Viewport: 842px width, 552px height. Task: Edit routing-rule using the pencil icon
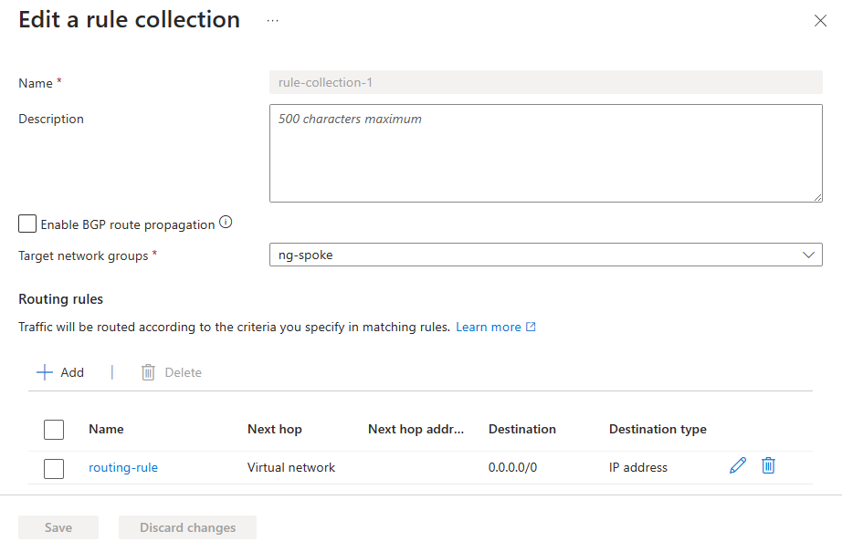click(x=737, y=465)
